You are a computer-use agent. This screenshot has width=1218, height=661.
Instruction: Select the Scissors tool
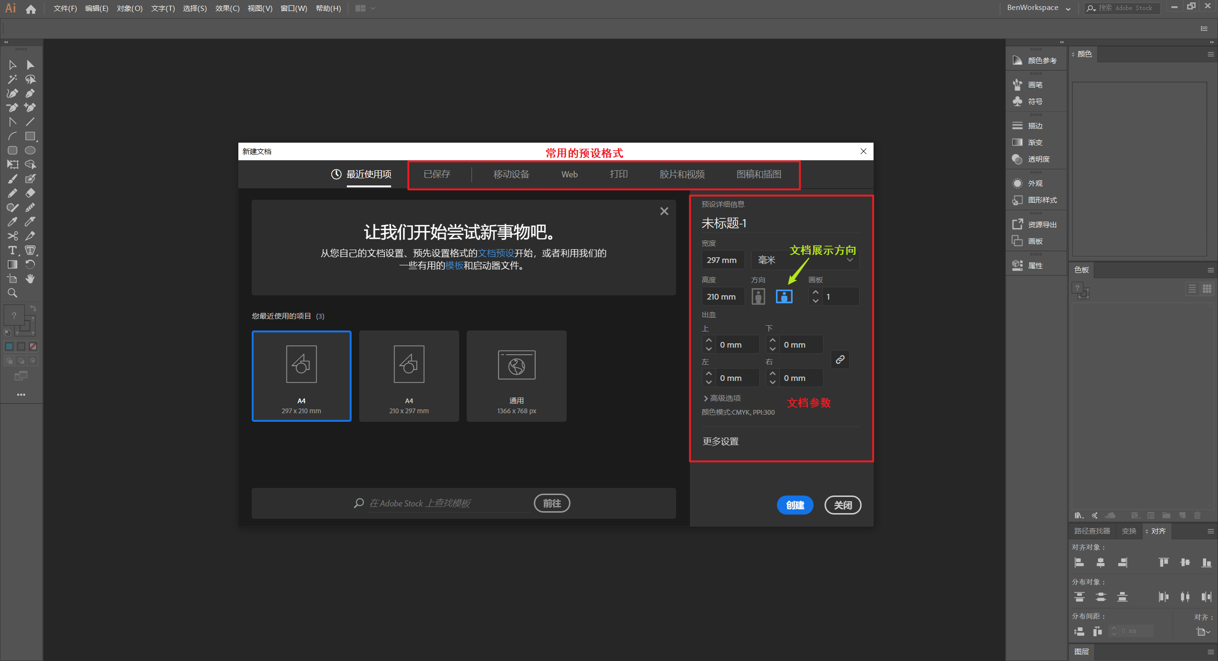click(12, 236)
